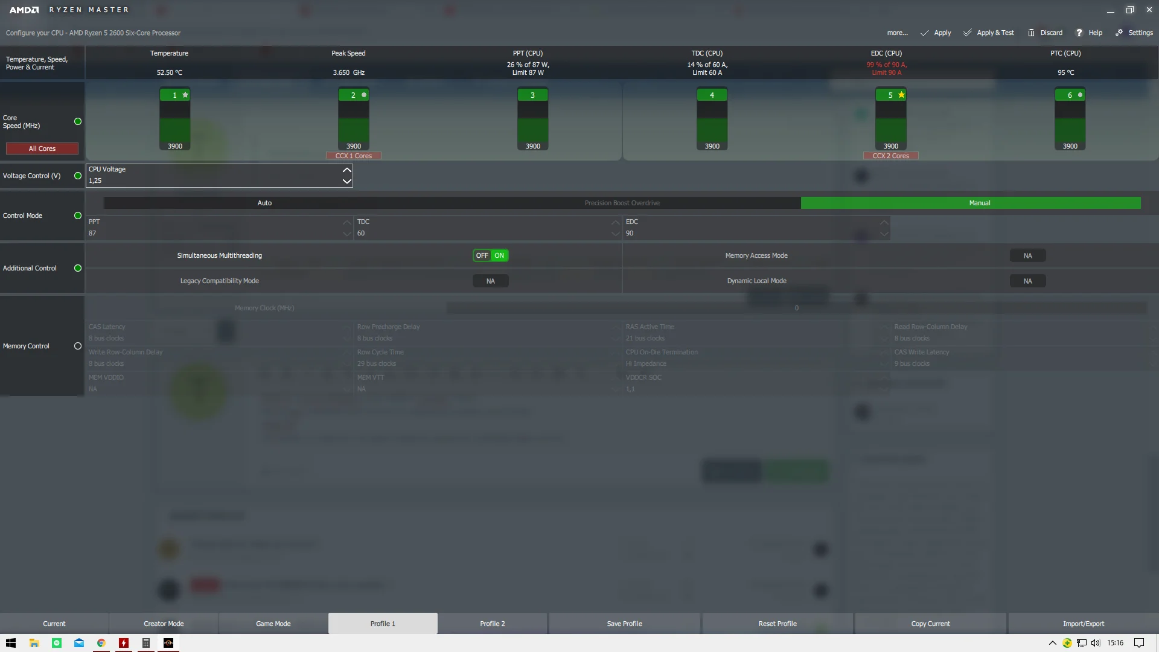Toggle Voltage Control green circle
This screenshot has height=652, width=1159.
(78, 176)
